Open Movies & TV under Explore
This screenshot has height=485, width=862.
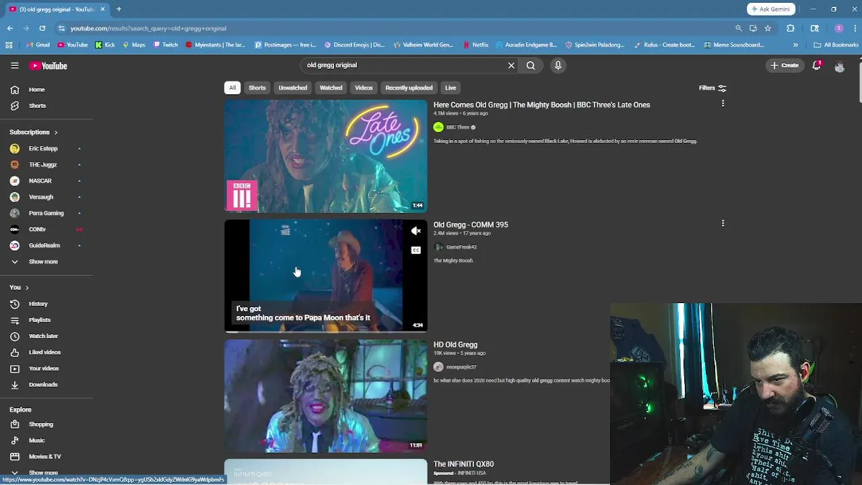coord(44,457)
